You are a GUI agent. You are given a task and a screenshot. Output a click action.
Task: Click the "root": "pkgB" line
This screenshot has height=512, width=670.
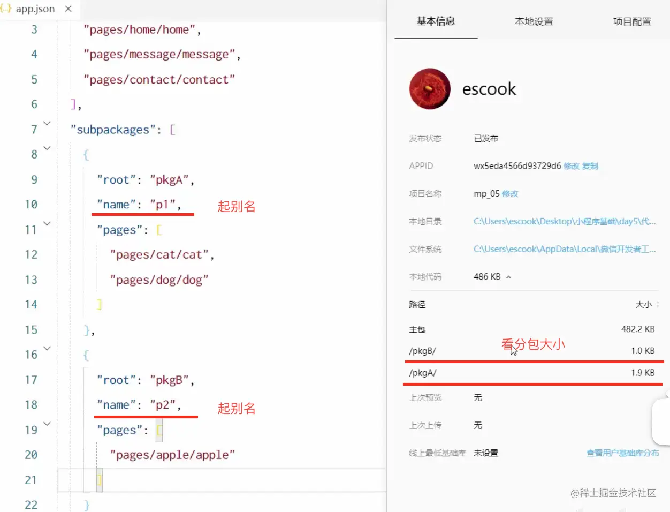[145, 380]
